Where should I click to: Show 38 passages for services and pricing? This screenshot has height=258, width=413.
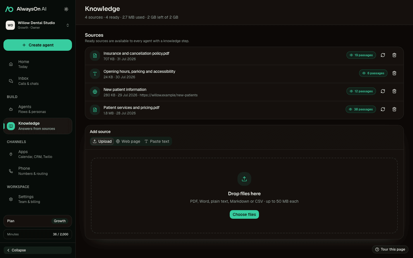[x=361, y=109]
